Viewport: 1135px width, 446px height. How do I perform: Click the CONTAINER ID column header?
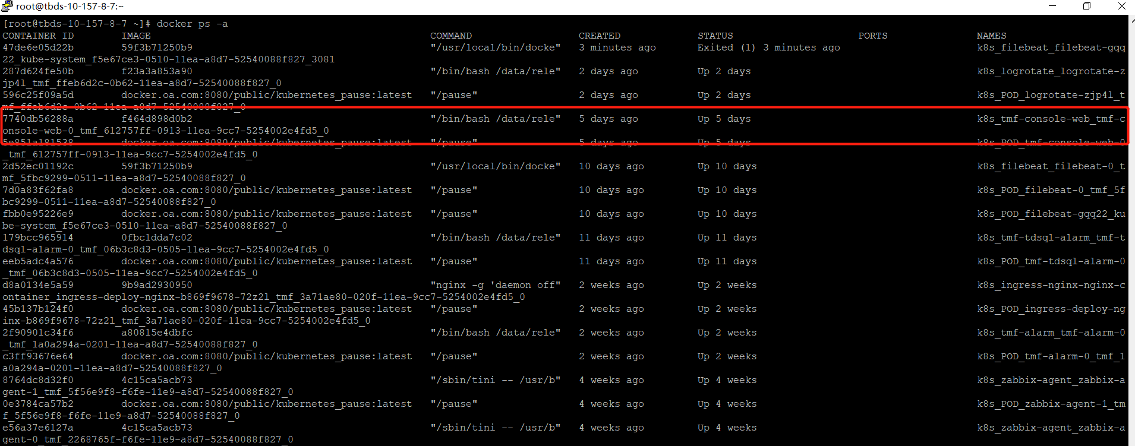38,36
